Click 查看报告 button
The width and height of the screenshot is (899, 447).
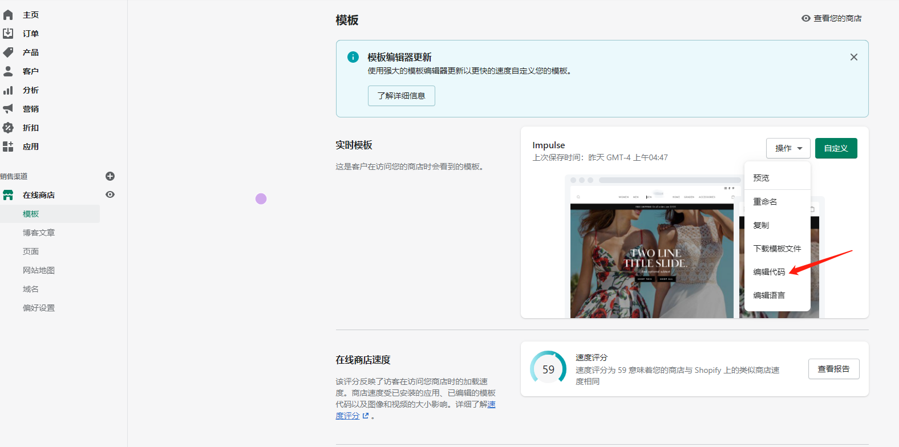(834, 369)
